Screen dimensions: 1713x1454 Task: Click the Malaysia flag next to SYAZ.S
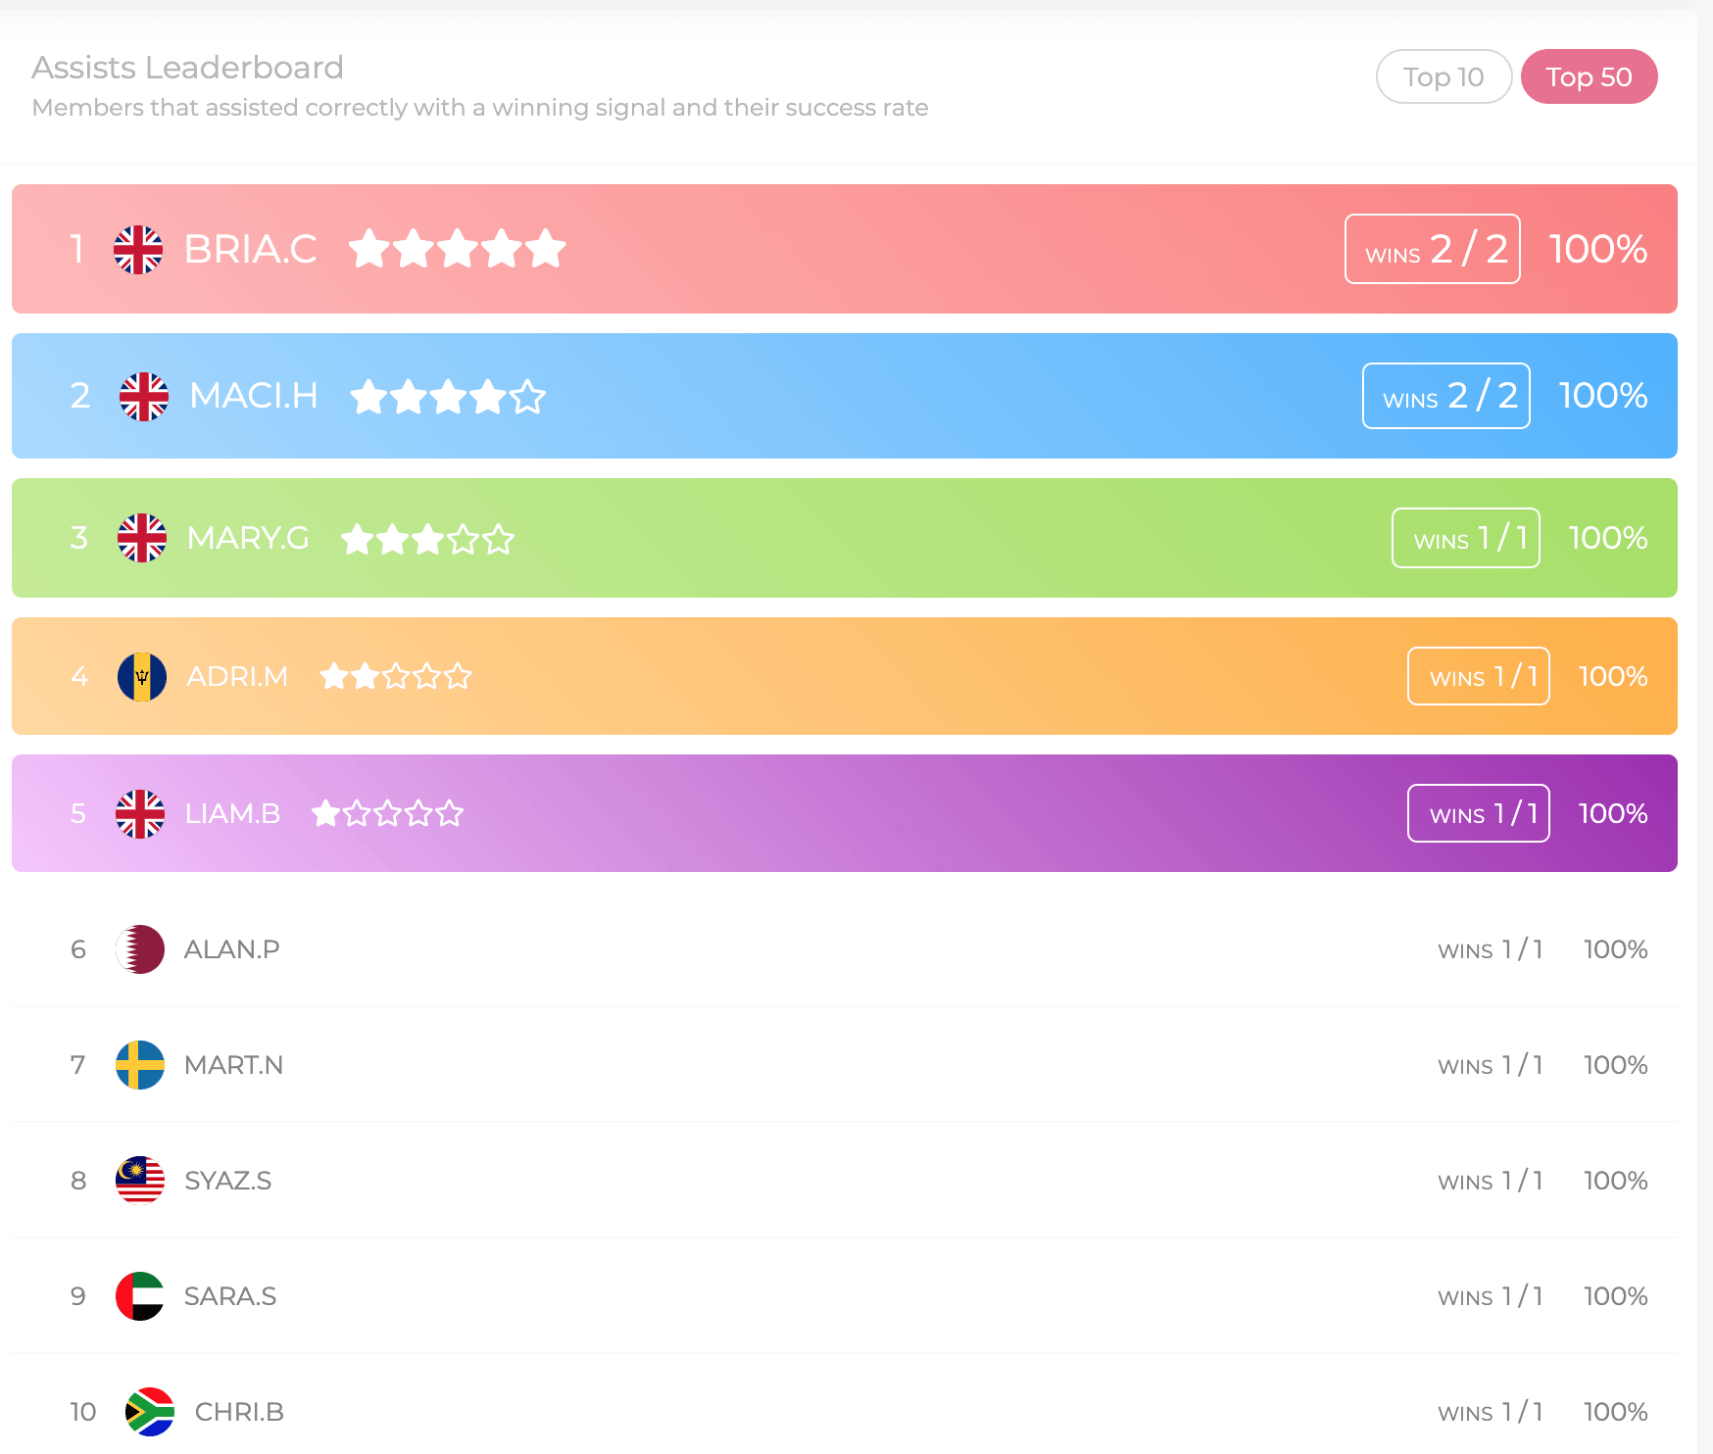coord(140,1181)
